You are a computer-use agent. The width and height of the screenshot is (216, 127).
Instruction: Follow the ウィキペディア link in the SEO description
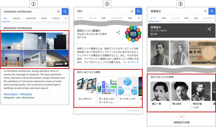(131, 62)
